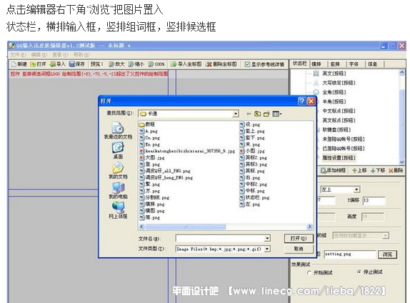Select 全角[按钮] in the control tree
The width and height of the screenshot is (410, 303).
pos(334,92)
